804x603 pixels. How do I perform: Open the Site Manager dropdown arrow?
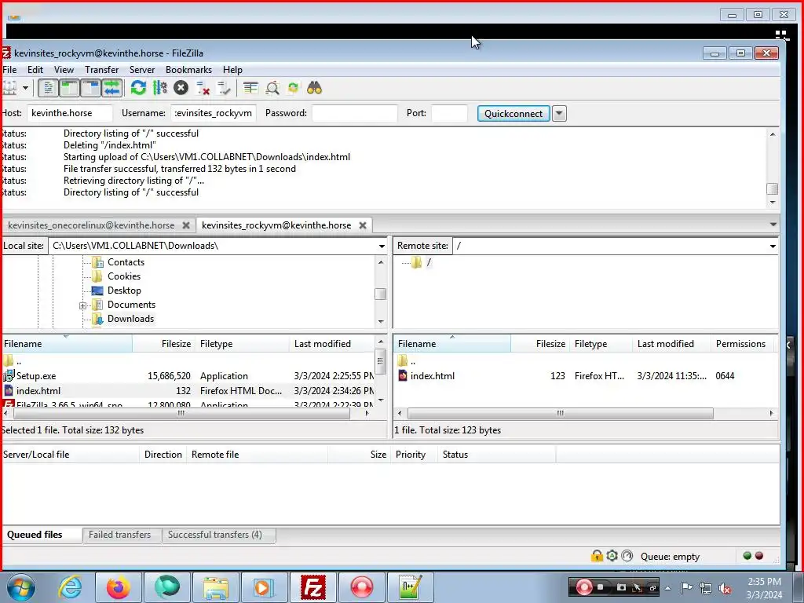tap(25, 88)
